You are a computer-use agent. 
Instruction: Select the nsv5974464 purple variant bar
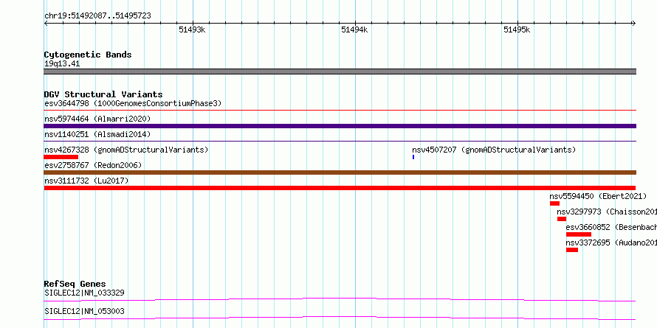click(x=340, y=126)
